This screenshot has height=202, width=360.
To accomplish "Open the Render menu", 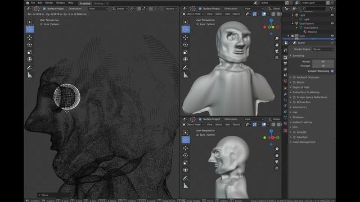I will [x=49, y=3].
